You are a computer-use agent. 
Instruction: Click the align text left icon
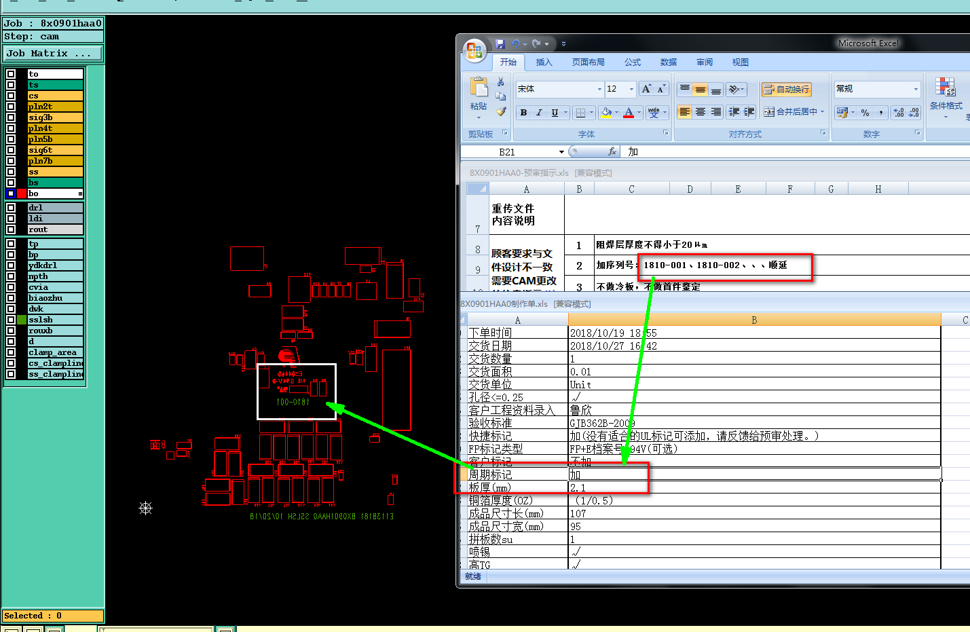[x=685, y=112]
